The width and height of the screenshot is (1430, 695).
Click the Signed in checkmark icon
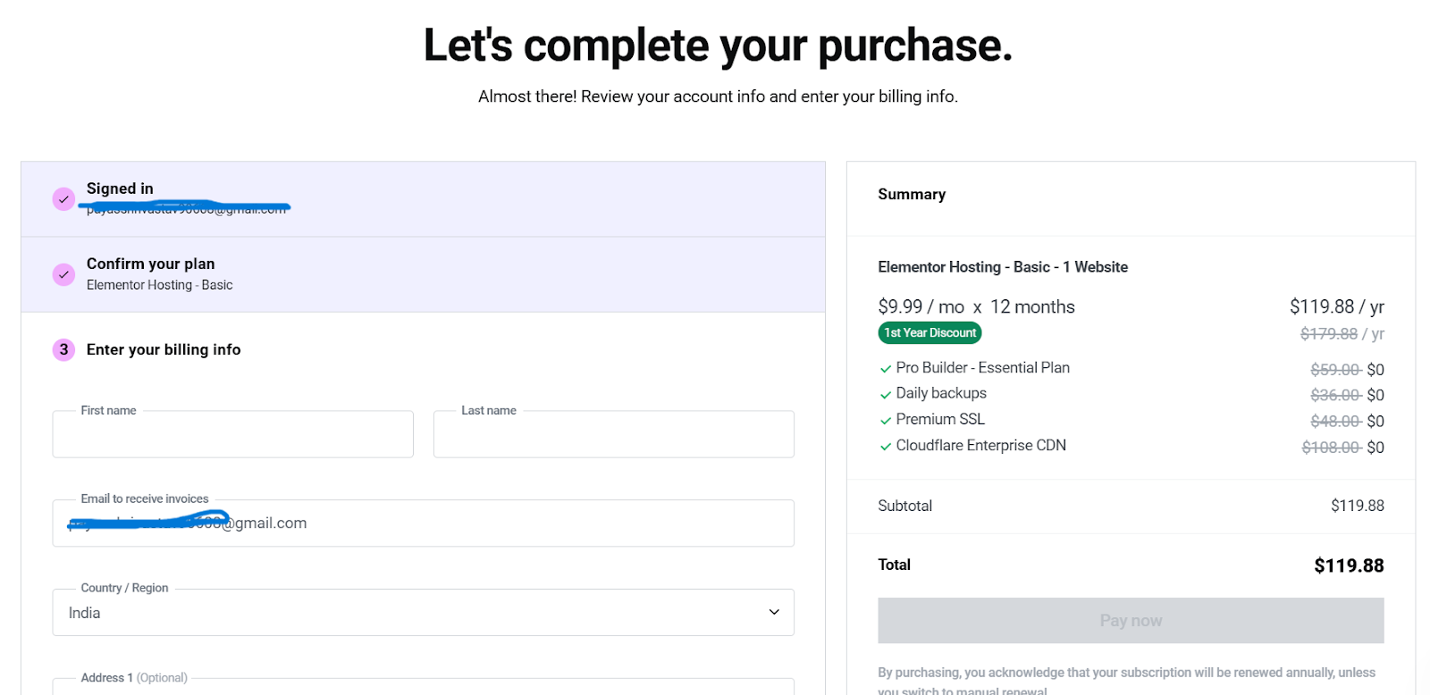[63, 198]
